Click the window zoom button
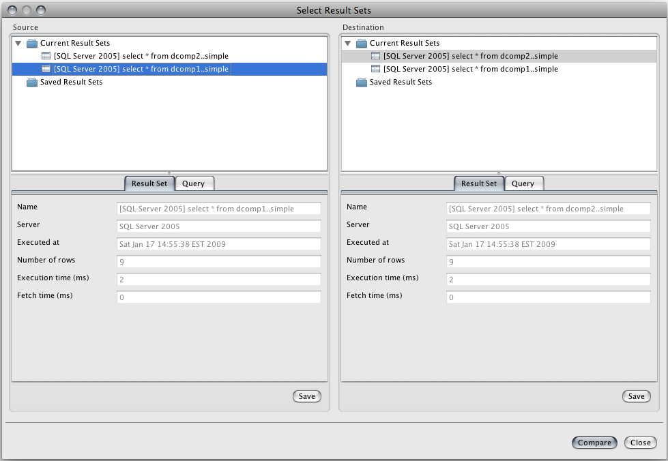Image resolution: width=668 pixels, height=461 pixels. click(x=41, y=10)
